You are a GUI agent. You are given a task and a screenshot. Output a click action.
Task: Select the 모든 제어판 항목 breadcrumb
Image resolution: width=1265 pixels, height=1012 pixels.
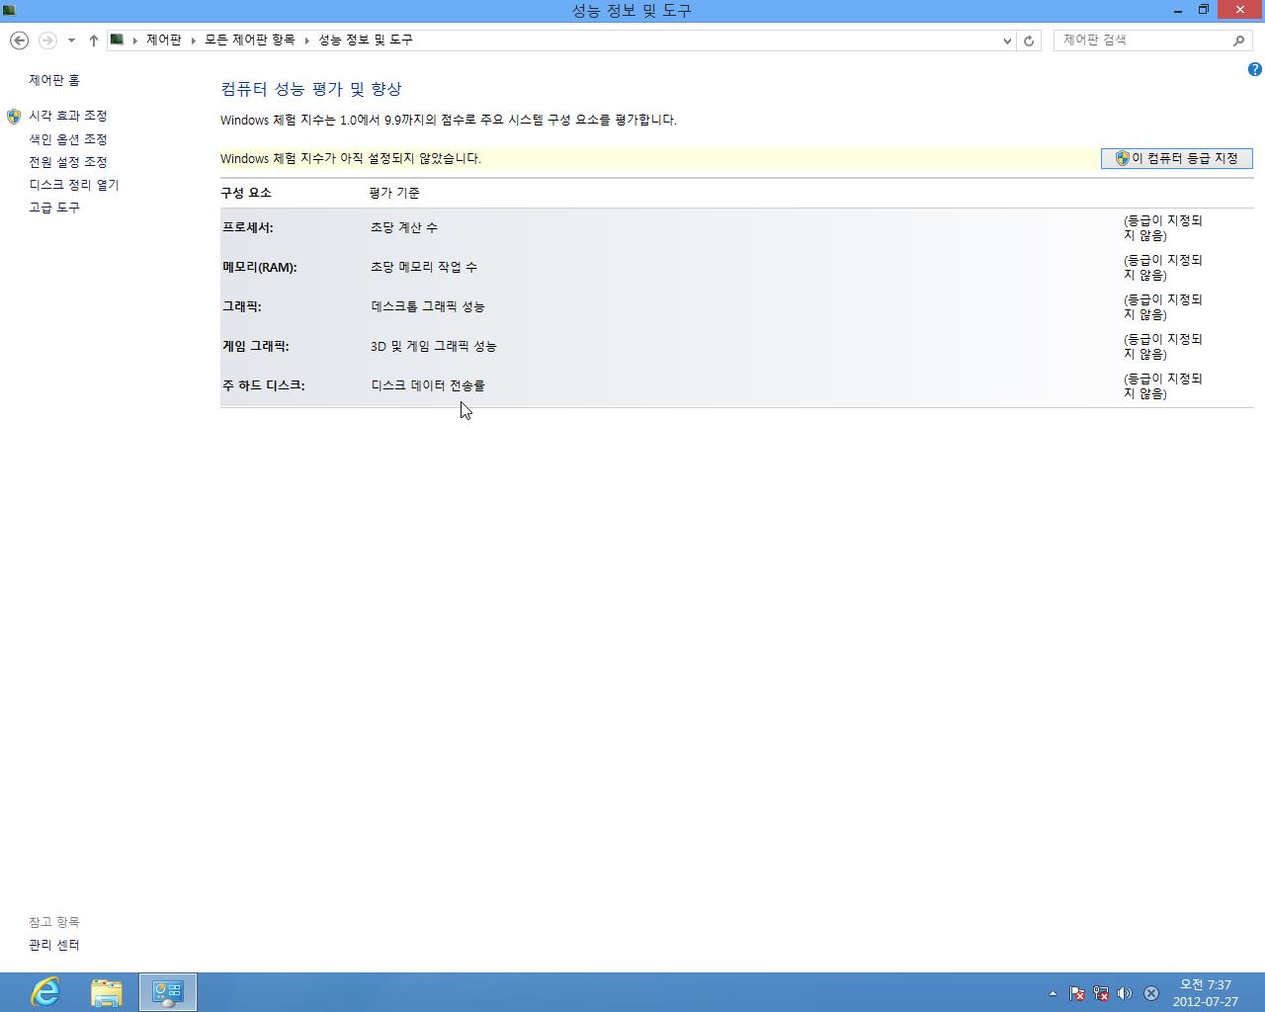pos(250,40)
